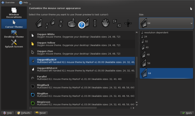Go back to Overview

tap(8, 2)
